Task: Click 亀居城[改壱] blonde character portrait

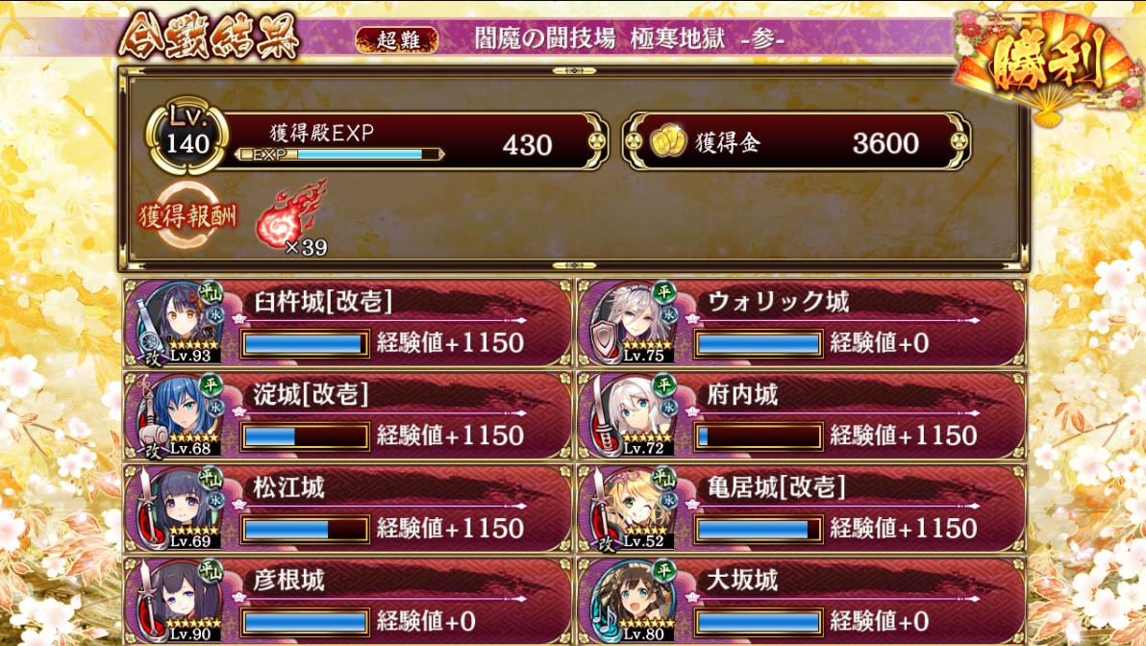Action: pos(635,508)
